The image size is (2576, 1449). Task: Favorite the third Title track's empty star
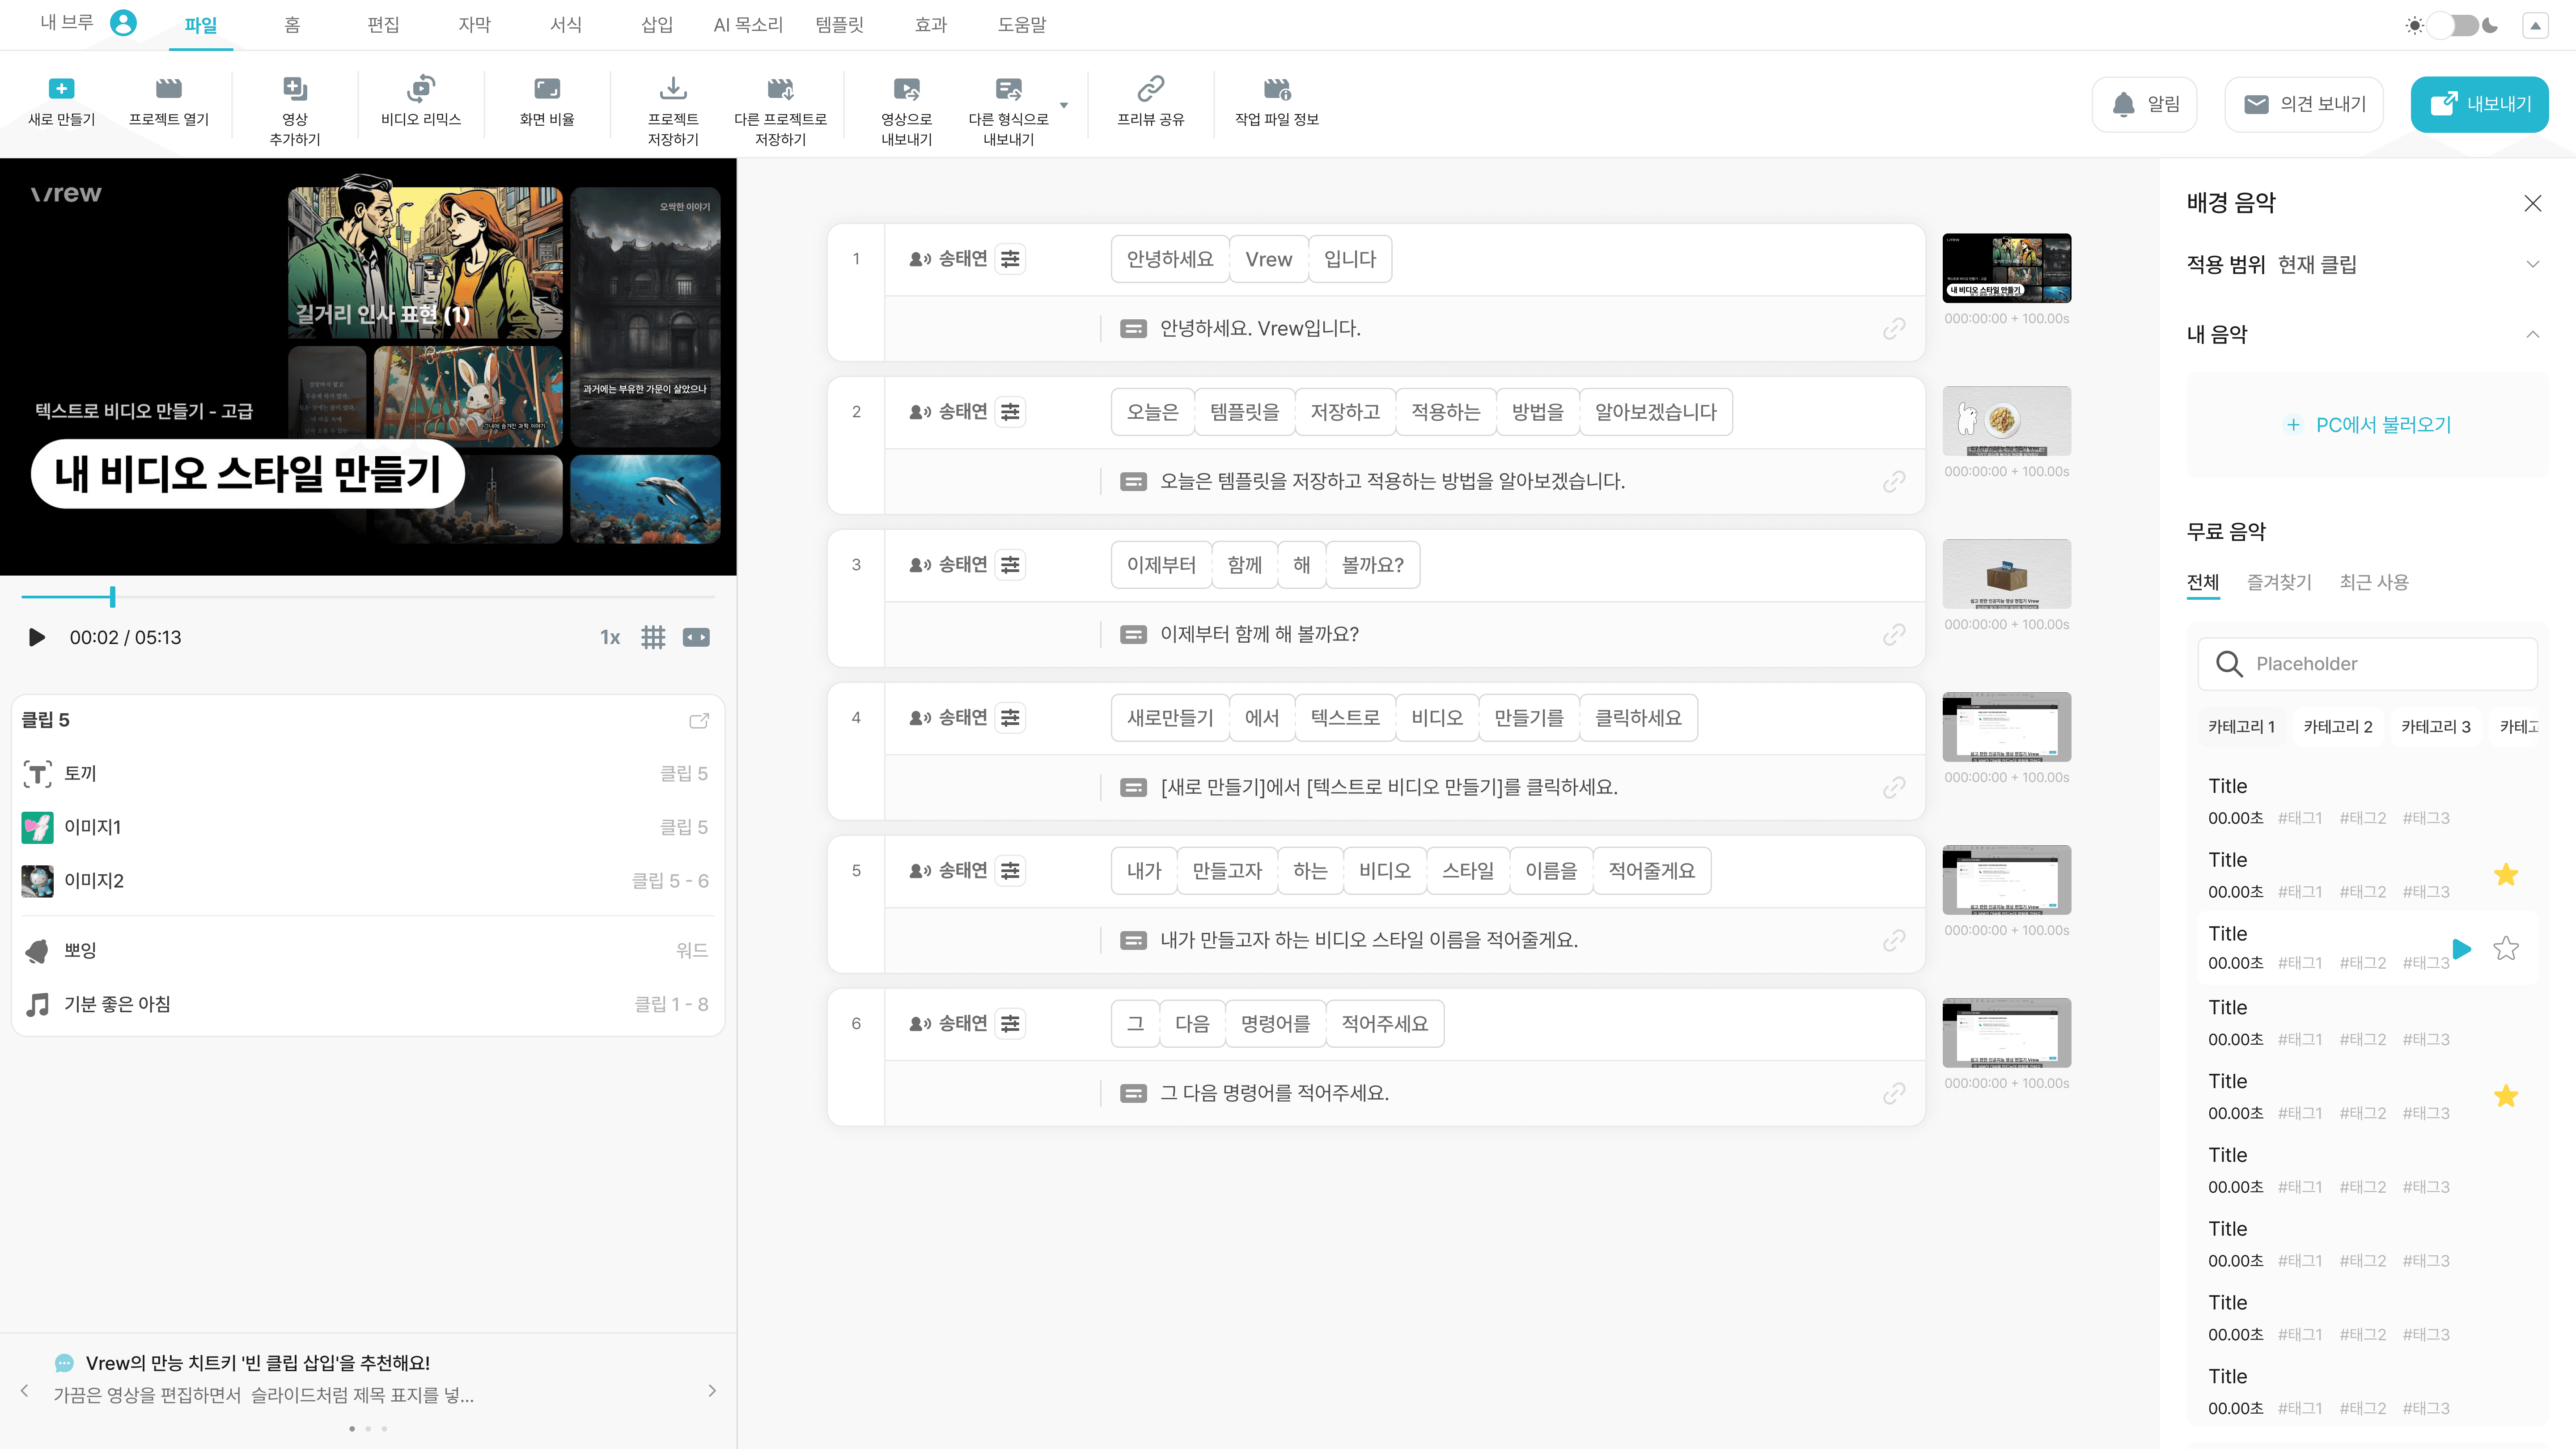pyautogui.click(x=2505, y=948)
